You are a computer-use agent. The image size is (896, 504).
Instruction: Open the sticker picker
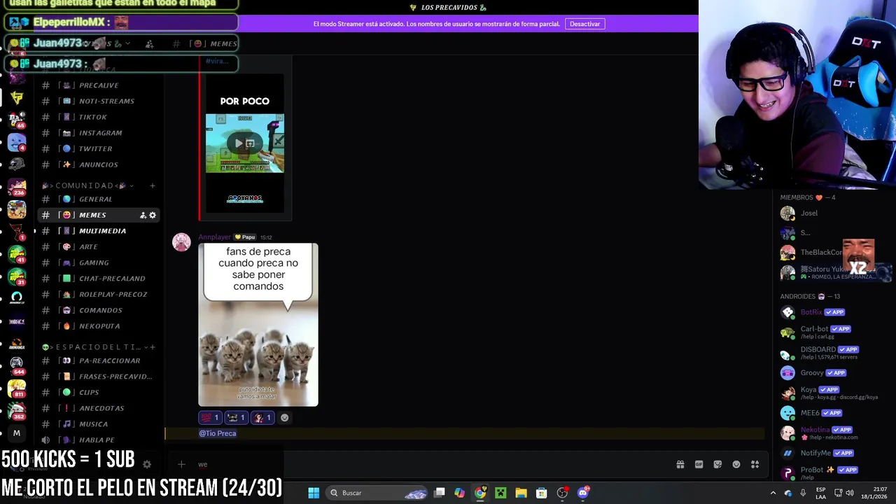(717, 465)
